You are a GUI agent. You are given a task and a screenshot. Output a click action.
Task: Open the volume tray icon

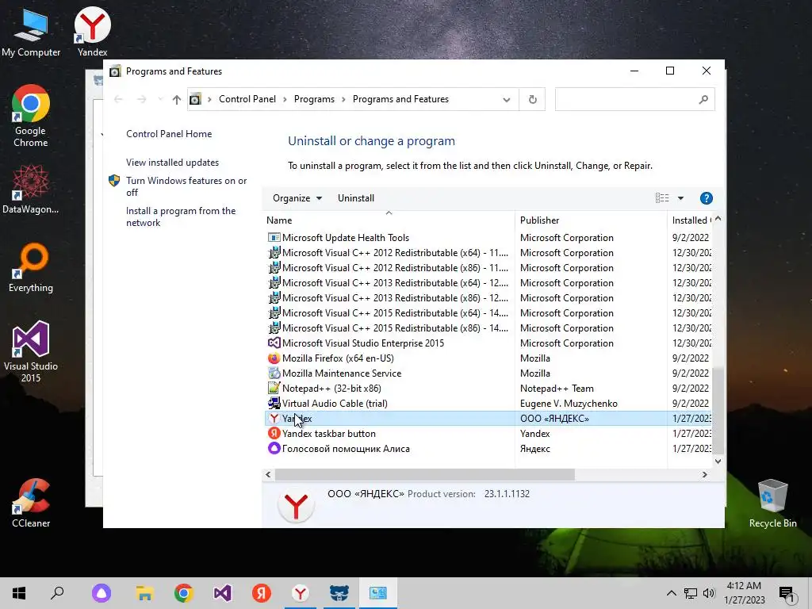[709, 593]
